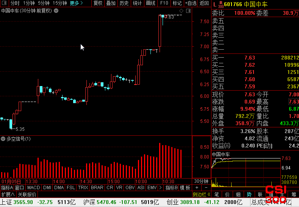Open the 复权 adjustment menu
Screen dimensions: 299x207
click(x=98, y=3)
